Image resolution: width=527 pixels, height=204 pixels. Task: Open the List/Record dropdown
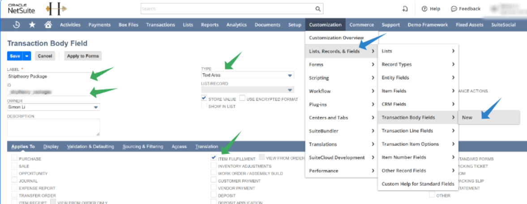[247, 90]
